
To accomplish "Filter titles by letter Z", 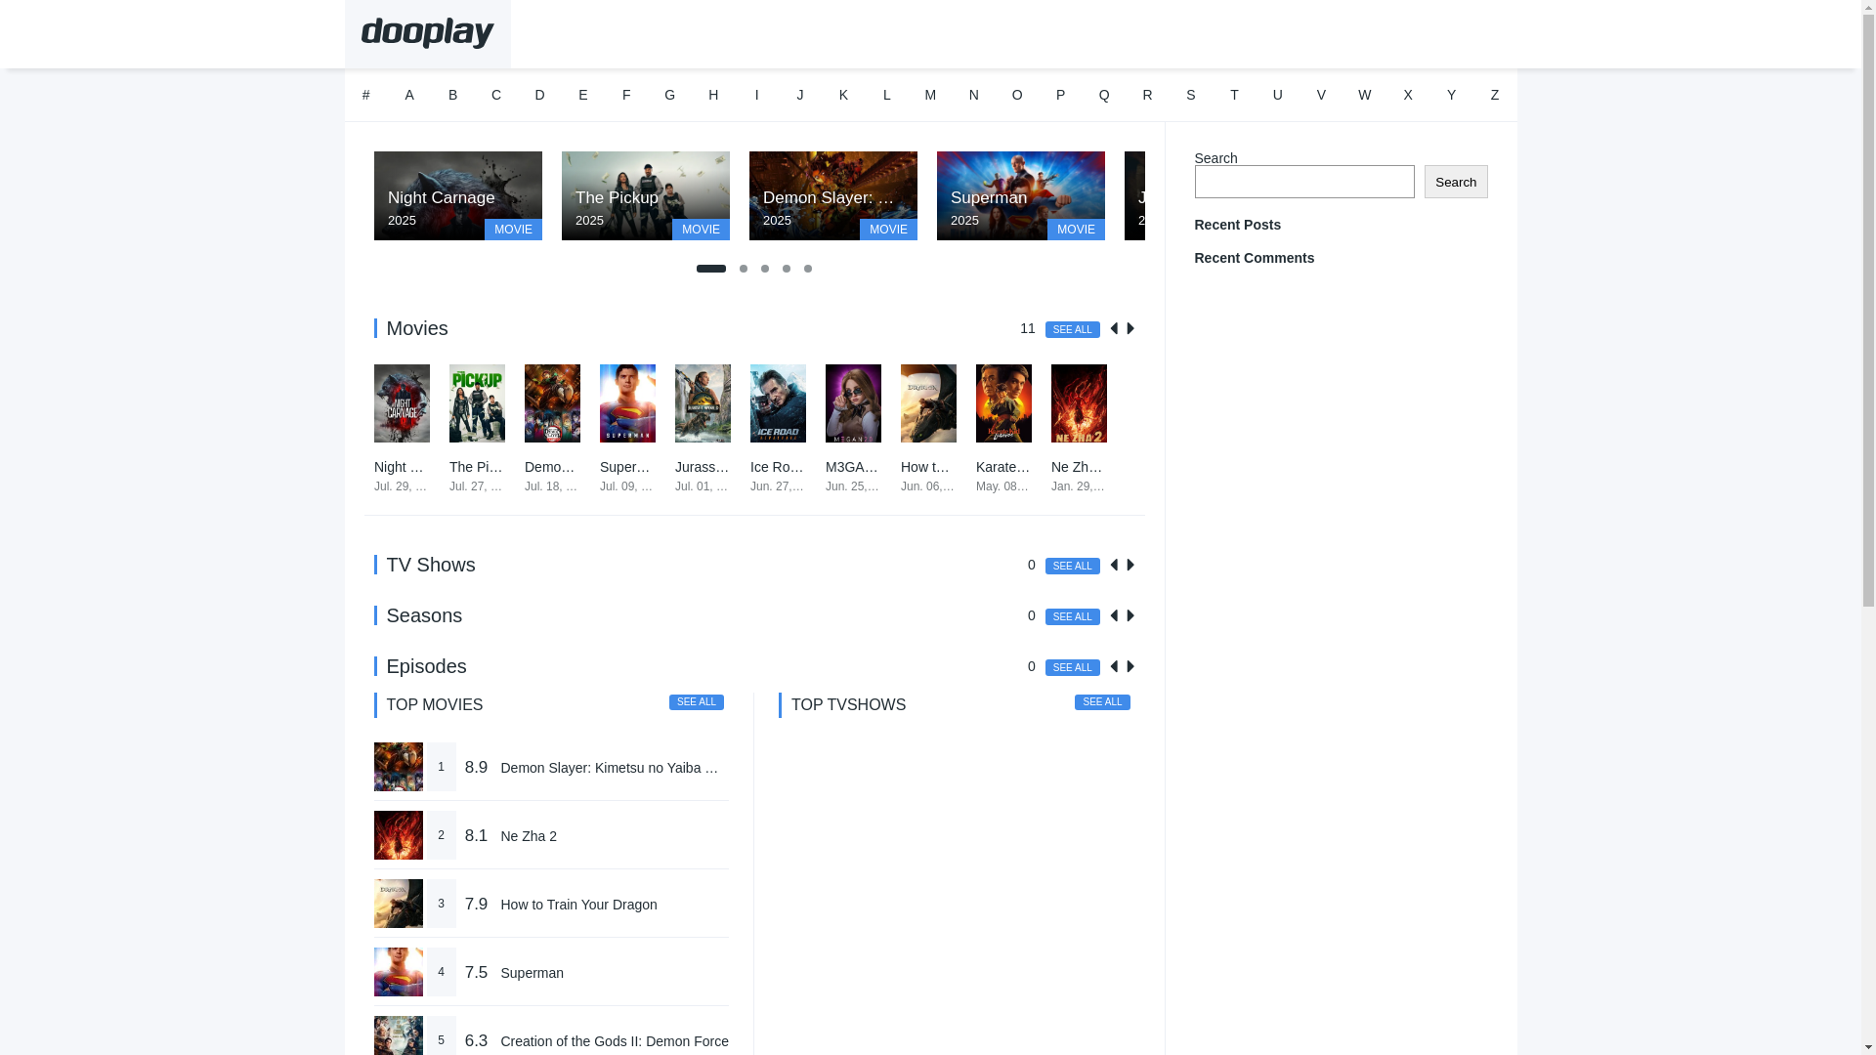I will pos(1495,96).
